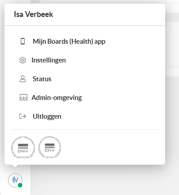Click the blue IV initials in avatar
Screen dimensions: 179x195
15,180
